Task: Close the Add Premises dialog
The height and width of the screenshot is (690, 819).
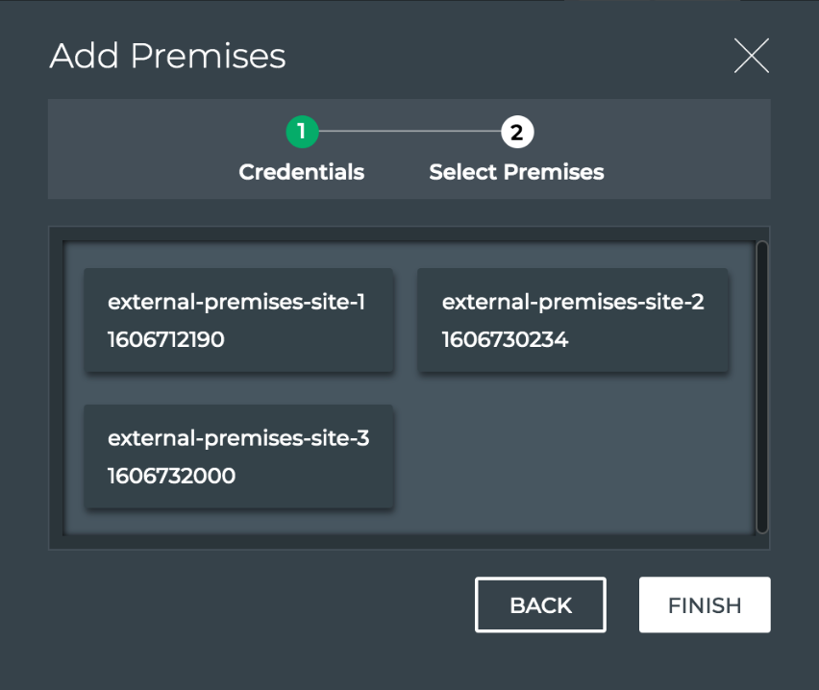Action: (x=751, y=57)
